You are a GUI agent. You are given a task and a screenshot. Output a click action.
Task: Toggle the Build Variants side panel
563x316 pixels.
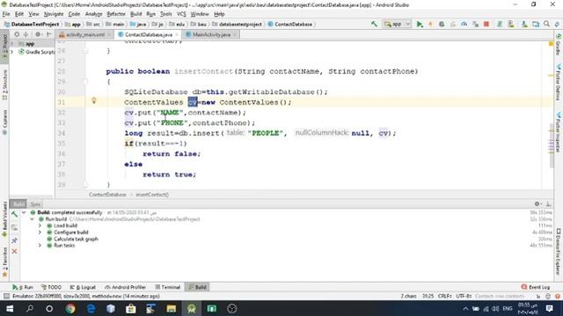[x=4, y=219]
